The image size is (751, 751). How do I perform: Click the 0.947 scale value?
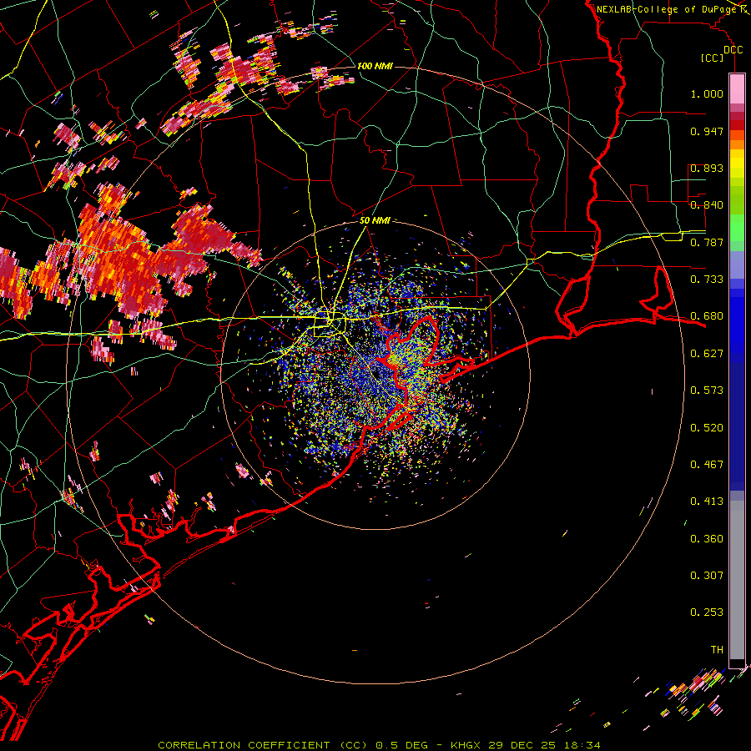point(707,131)
